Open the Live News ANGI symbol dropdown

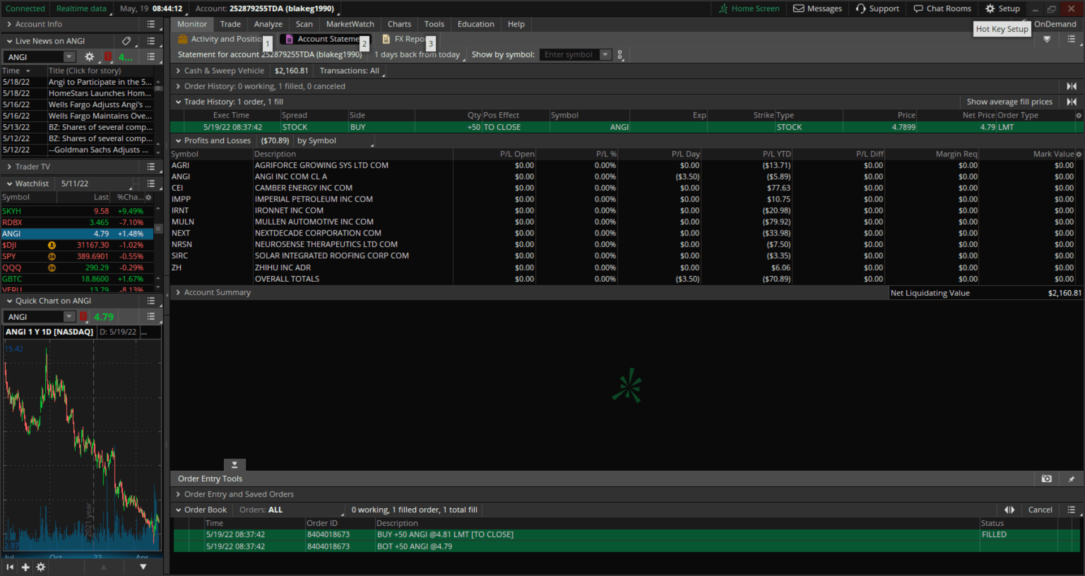(69, 57)
